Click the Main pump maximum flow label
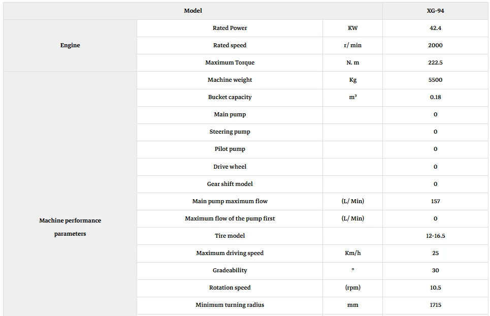The image size is (490, 316). 230,201
